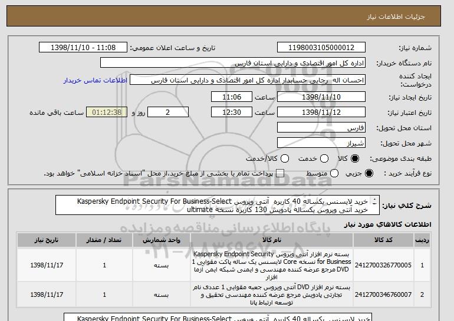Click the تاریخ نیاز column header
The image size is (454, 321).
pyautogui.click(x=47, y=240)
